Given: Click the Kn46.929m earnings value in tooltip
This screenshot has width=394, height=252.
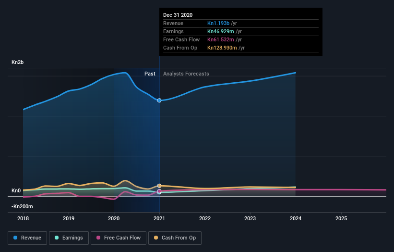Looking at the screenshot, I should pos(221,31).
